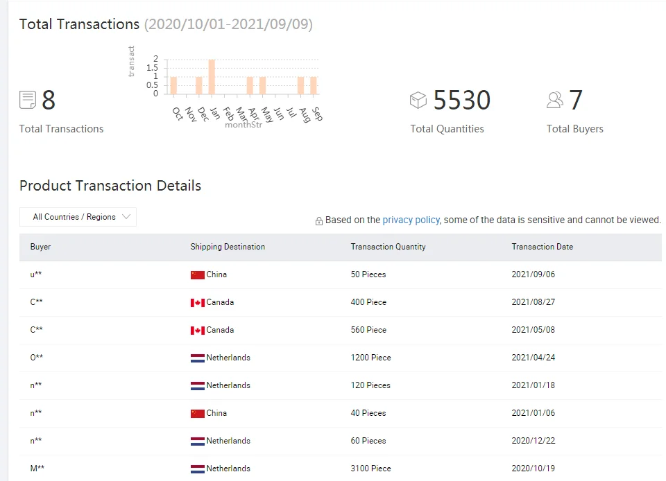This screenshot has height=481, width=666.
Task: Open the privacy policy link
Action: (x=411, y=220)
